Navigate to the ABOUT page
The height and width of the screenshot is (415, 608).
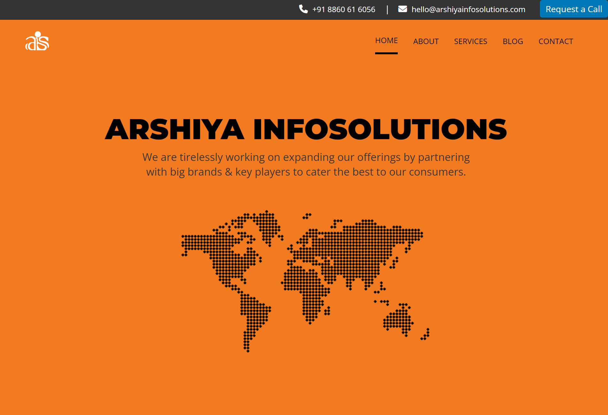point(426,41)
